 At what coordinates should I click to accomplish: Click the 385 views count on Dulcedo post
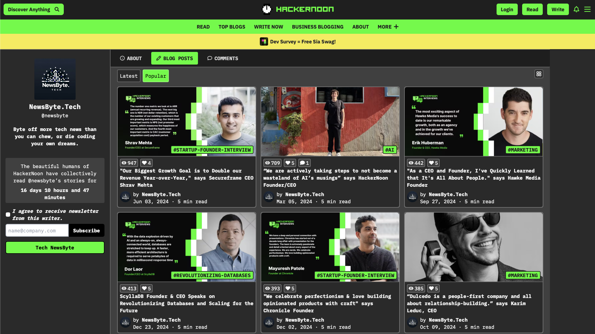point(416,288)
